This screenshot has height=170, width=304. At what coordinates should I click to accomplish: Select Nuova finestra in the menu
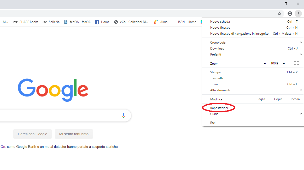point(253,28)
